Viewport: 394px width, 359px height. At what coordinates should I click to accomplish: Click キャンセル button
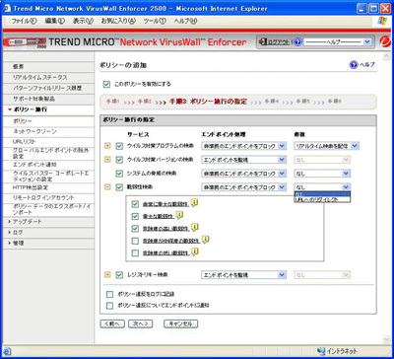[x=180, y=323]
